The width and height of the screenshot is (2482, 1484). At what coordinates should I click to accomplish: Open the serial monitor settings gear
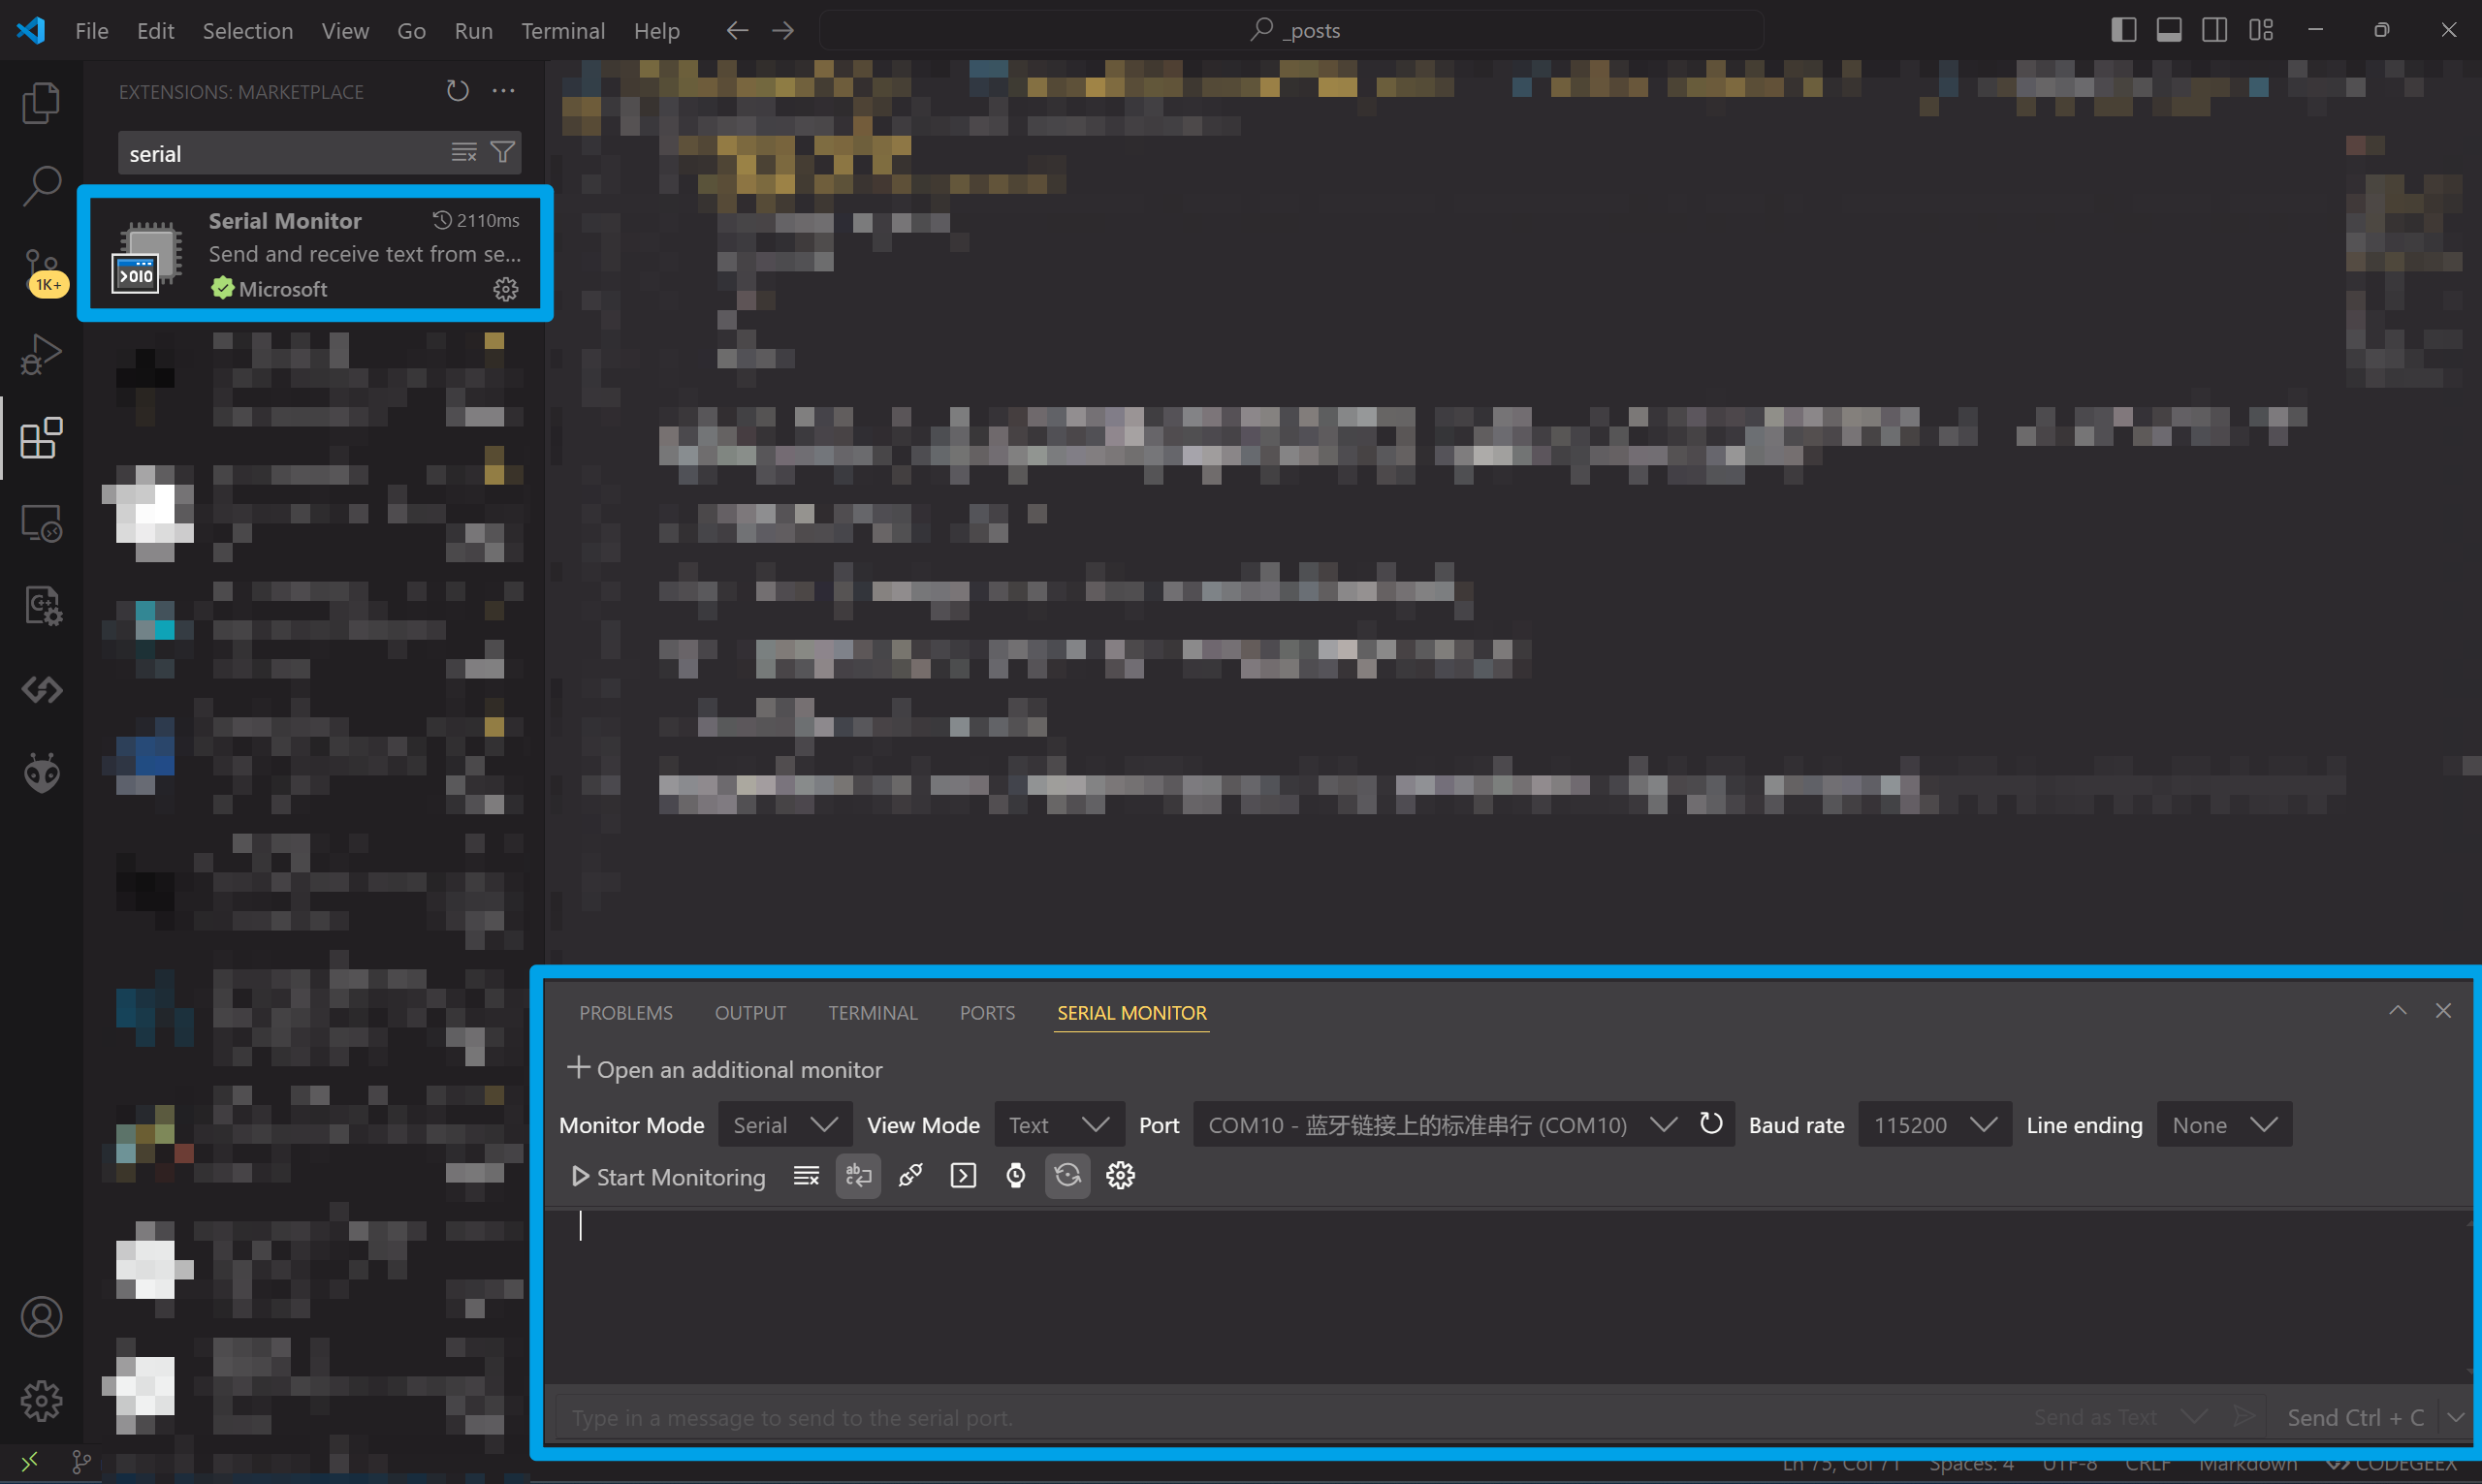pyautogui.click(x=1120, y=1176)
